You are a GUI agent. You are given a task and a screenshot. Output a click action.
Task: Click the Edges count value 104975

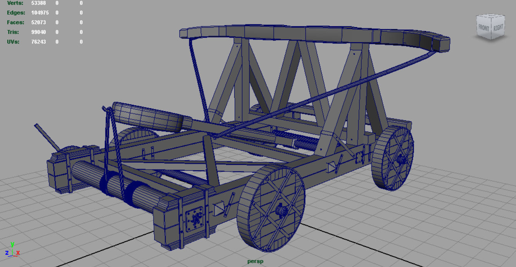tap(40, 13)
